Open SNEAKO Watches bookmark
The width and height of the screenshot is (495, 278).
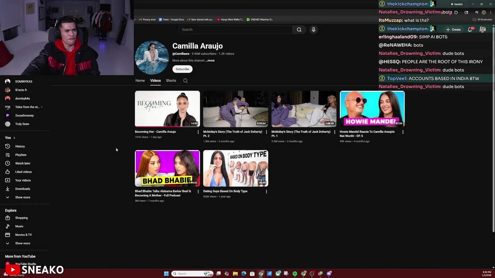coord(260,19)
